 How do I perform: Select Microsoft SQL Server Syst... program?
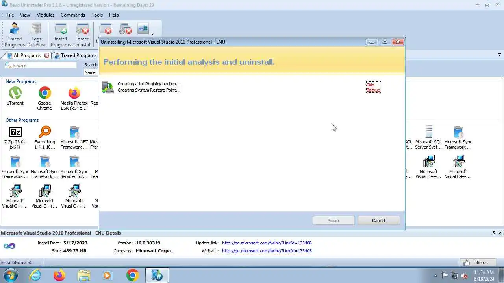point(428,138)
